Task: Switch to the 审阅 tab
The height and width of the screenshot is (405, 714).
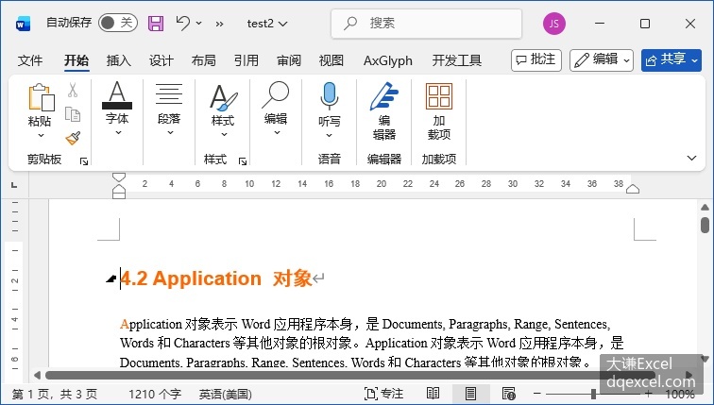Action: pos(289,60)
